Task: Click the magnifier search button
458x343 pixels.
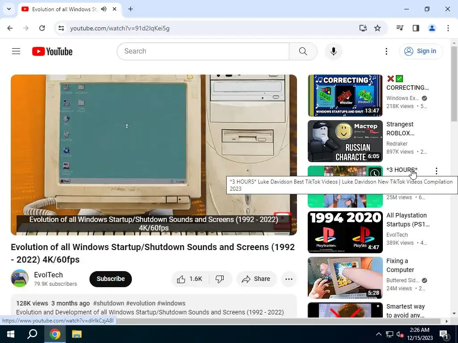Action: click(x=303, y=51)
